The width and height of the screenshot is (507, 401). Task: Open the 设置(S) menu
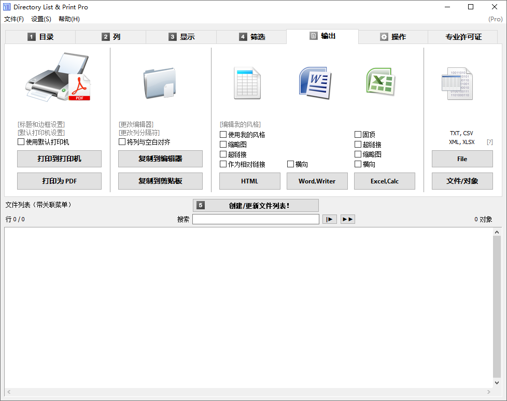(40, 19)
